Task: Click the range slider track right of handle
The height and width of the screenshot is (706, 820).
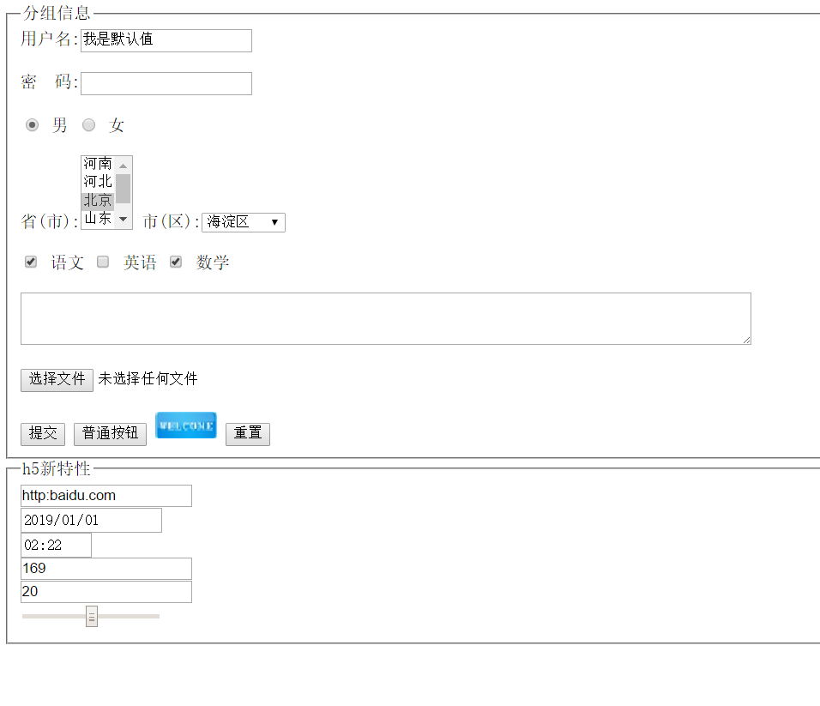Action: click(129, 617)
